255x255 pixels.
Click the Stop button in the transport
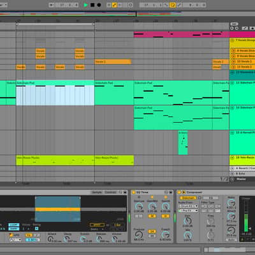click(92, 4)
